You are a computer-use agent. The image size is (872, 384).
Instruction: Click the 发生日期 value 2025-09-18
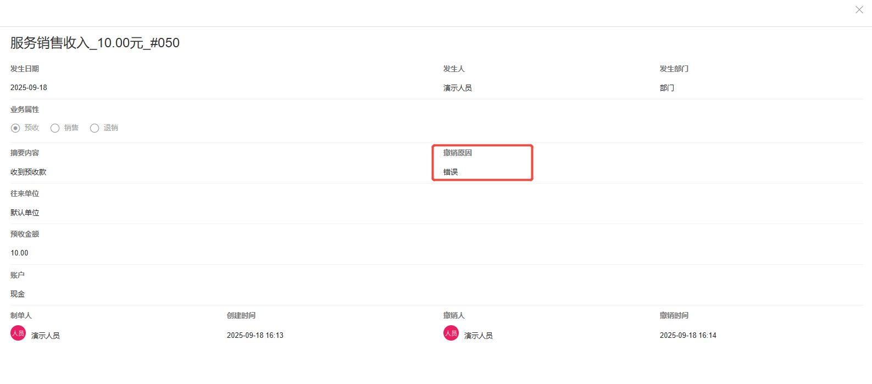(x=29, y=88)
